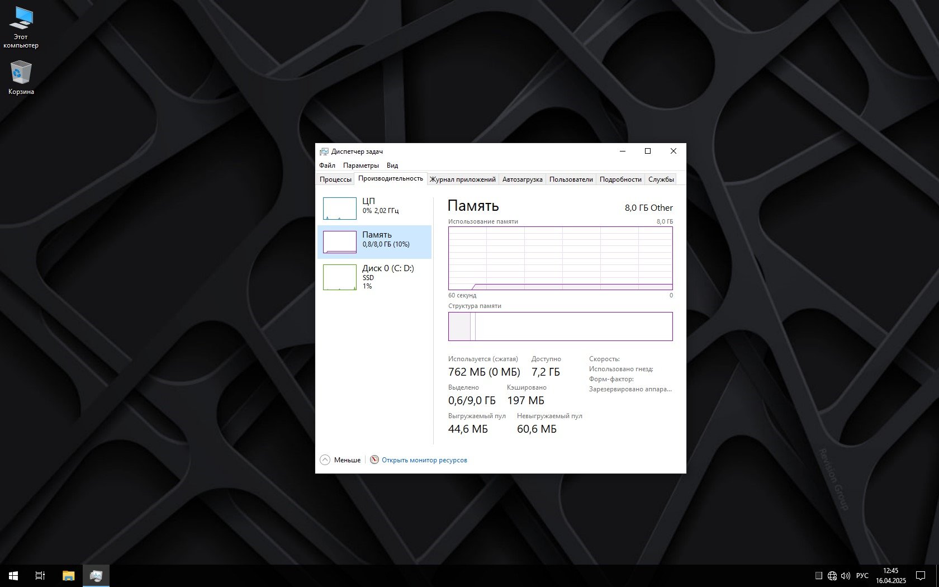This screenshot has height=587, width=939.
Task: Click the Скорость: label
Action: coord(604,359)
